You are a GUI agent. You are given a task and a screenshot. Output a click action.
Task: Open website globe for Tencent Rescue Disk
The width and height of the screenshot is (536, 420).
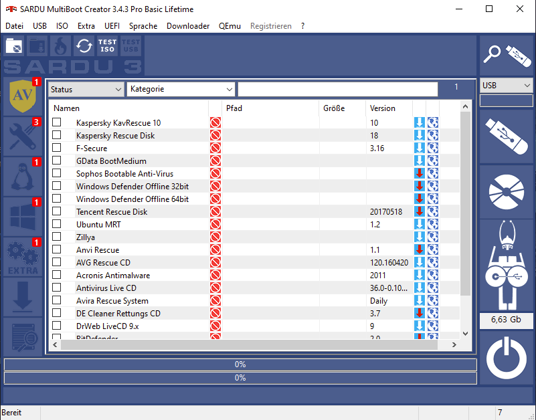tap(433, 211)
